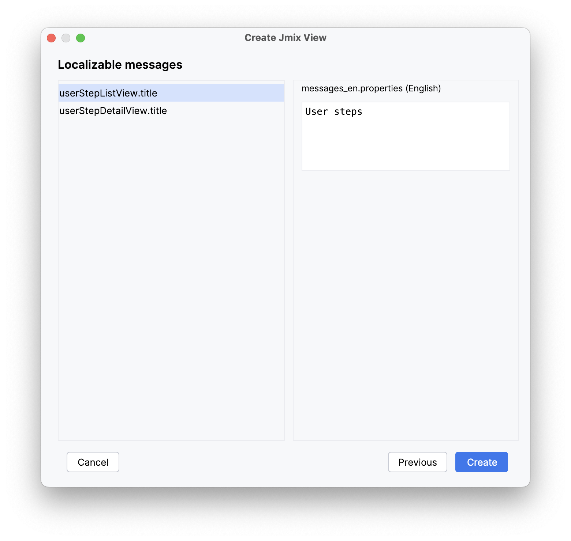Click the Localizable messages heading
This screenshot has height=541, width=571.
tap(120, 65)
